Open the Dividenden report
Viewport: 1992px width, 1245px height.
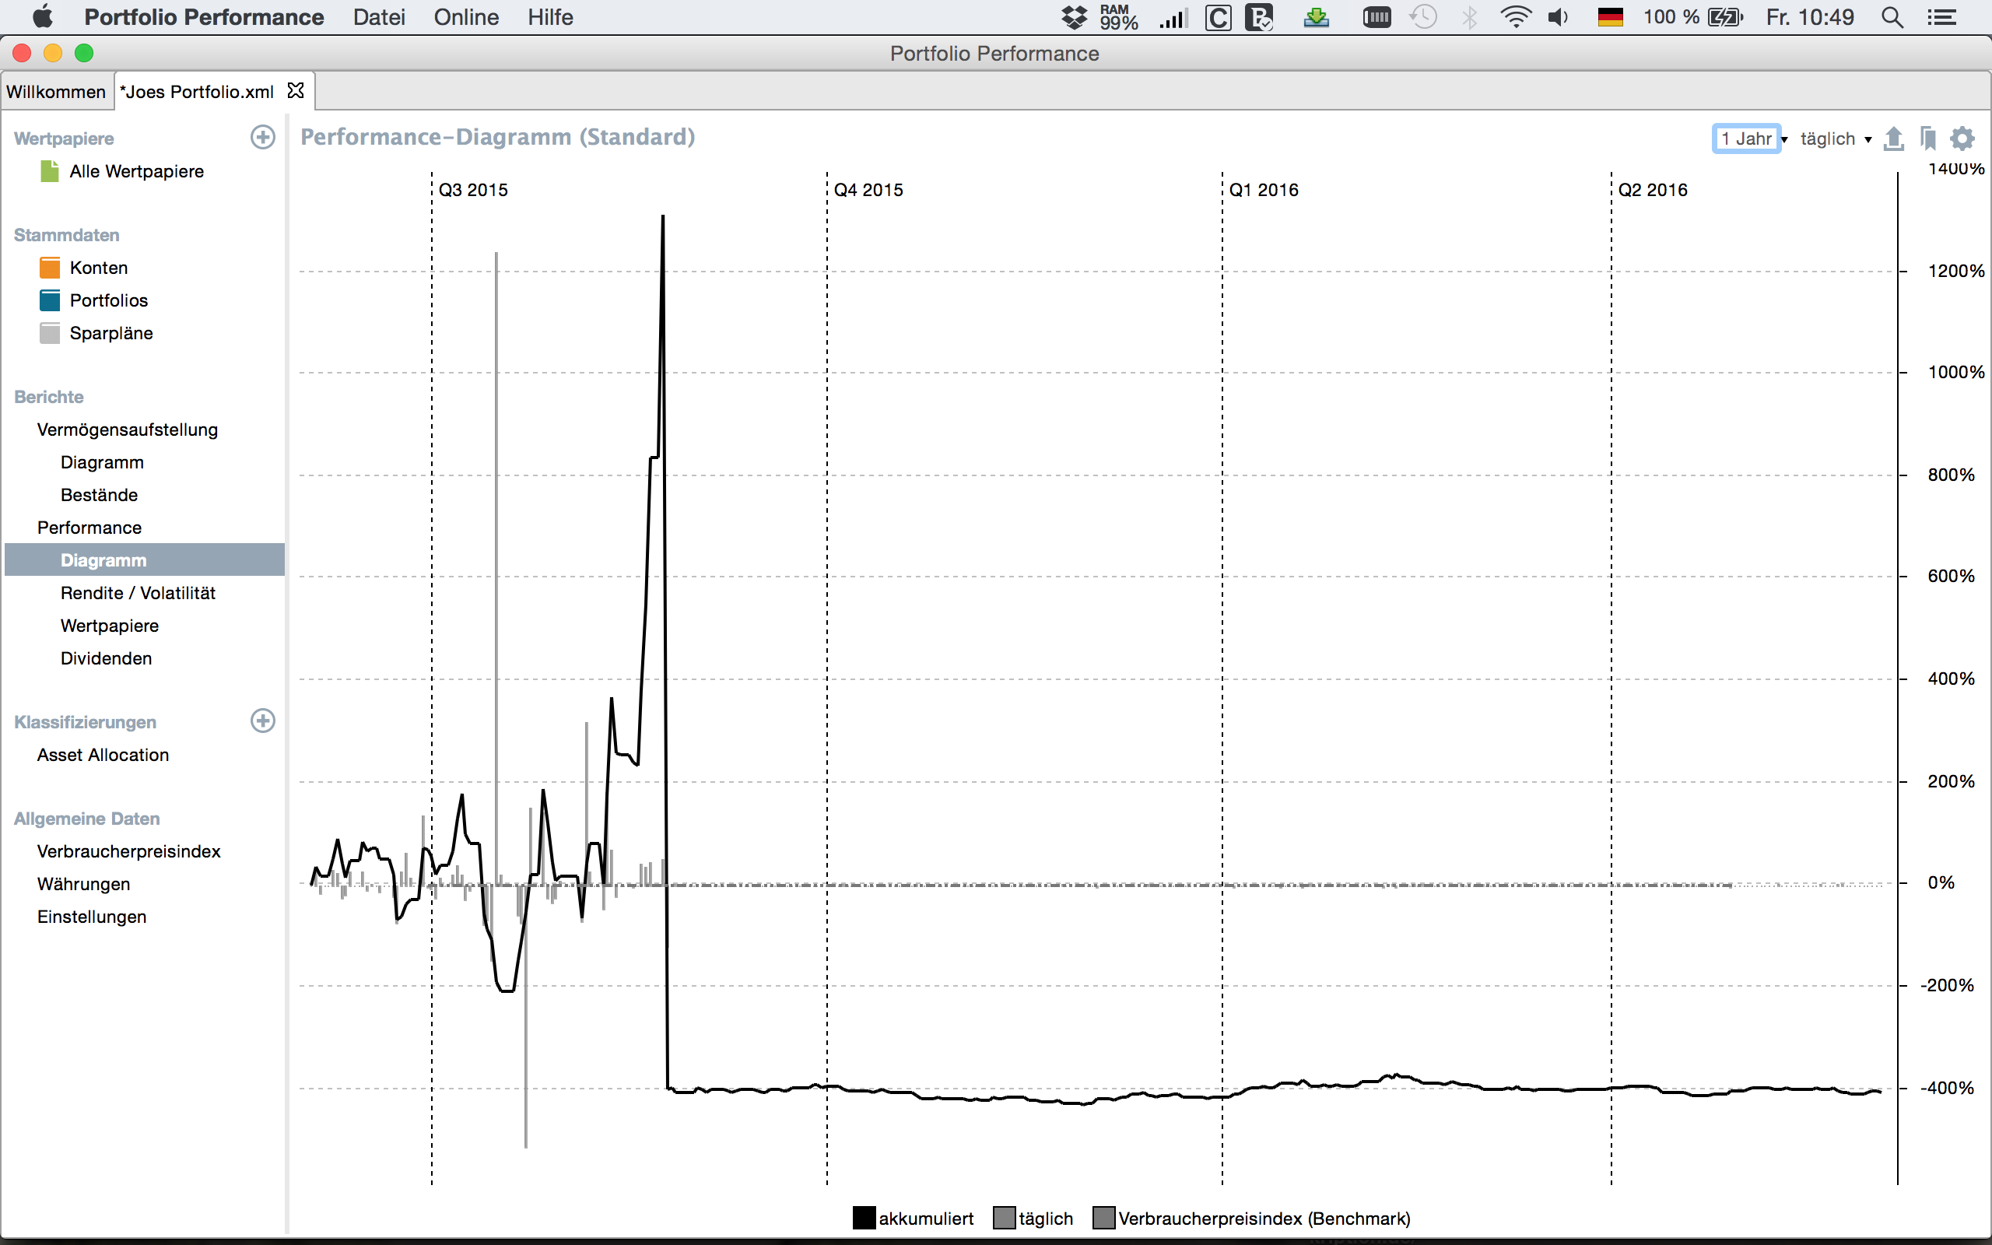point(106,658)
